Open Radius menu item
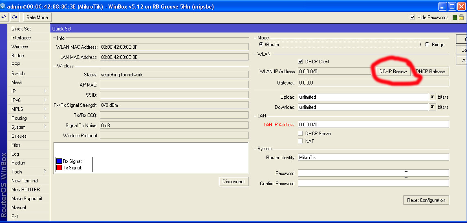This screenshot has height=223, width=467. 28,163
